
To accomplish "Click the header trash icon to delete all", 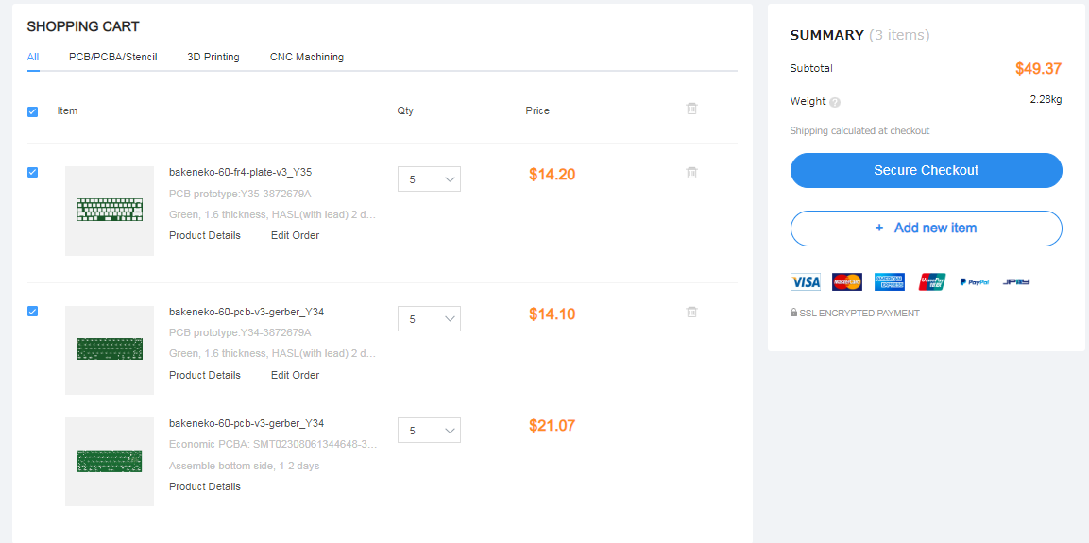I will tap(691, 109).
